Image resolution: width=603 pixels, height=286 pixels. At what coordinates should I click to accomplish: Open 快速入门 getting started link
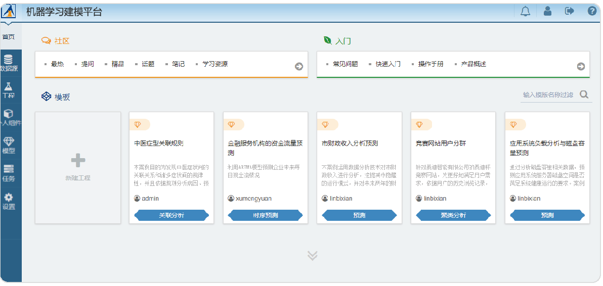click(x=388, y=64)
